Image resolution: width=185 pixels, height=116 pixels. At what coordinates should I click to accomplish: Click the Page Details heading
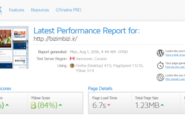[x=100, y=88]
